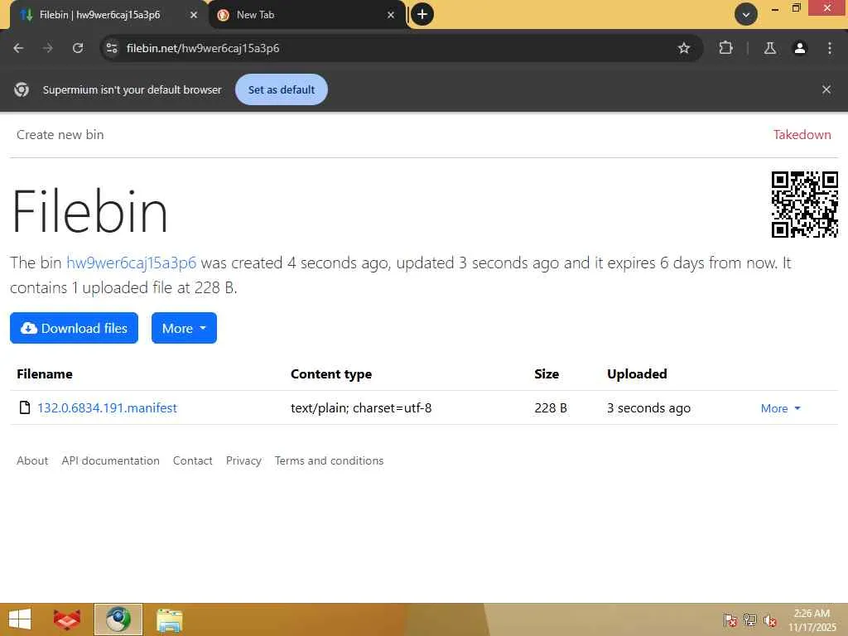848x636 pixels.
Task: Click the network tray icon
Action: 750,619
